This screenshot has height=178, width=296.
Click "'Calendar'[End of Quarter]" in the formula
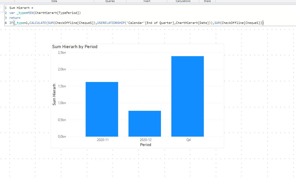pos(150,23)
